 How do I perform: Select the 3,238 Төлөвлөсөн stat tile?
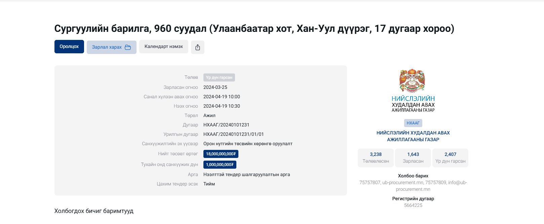click(x=376, y=158)
